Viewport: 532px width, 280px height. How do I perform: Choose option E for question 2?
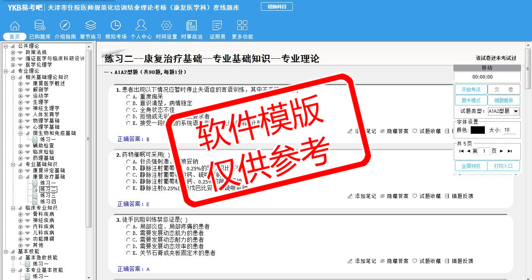(x=128, y=188)
